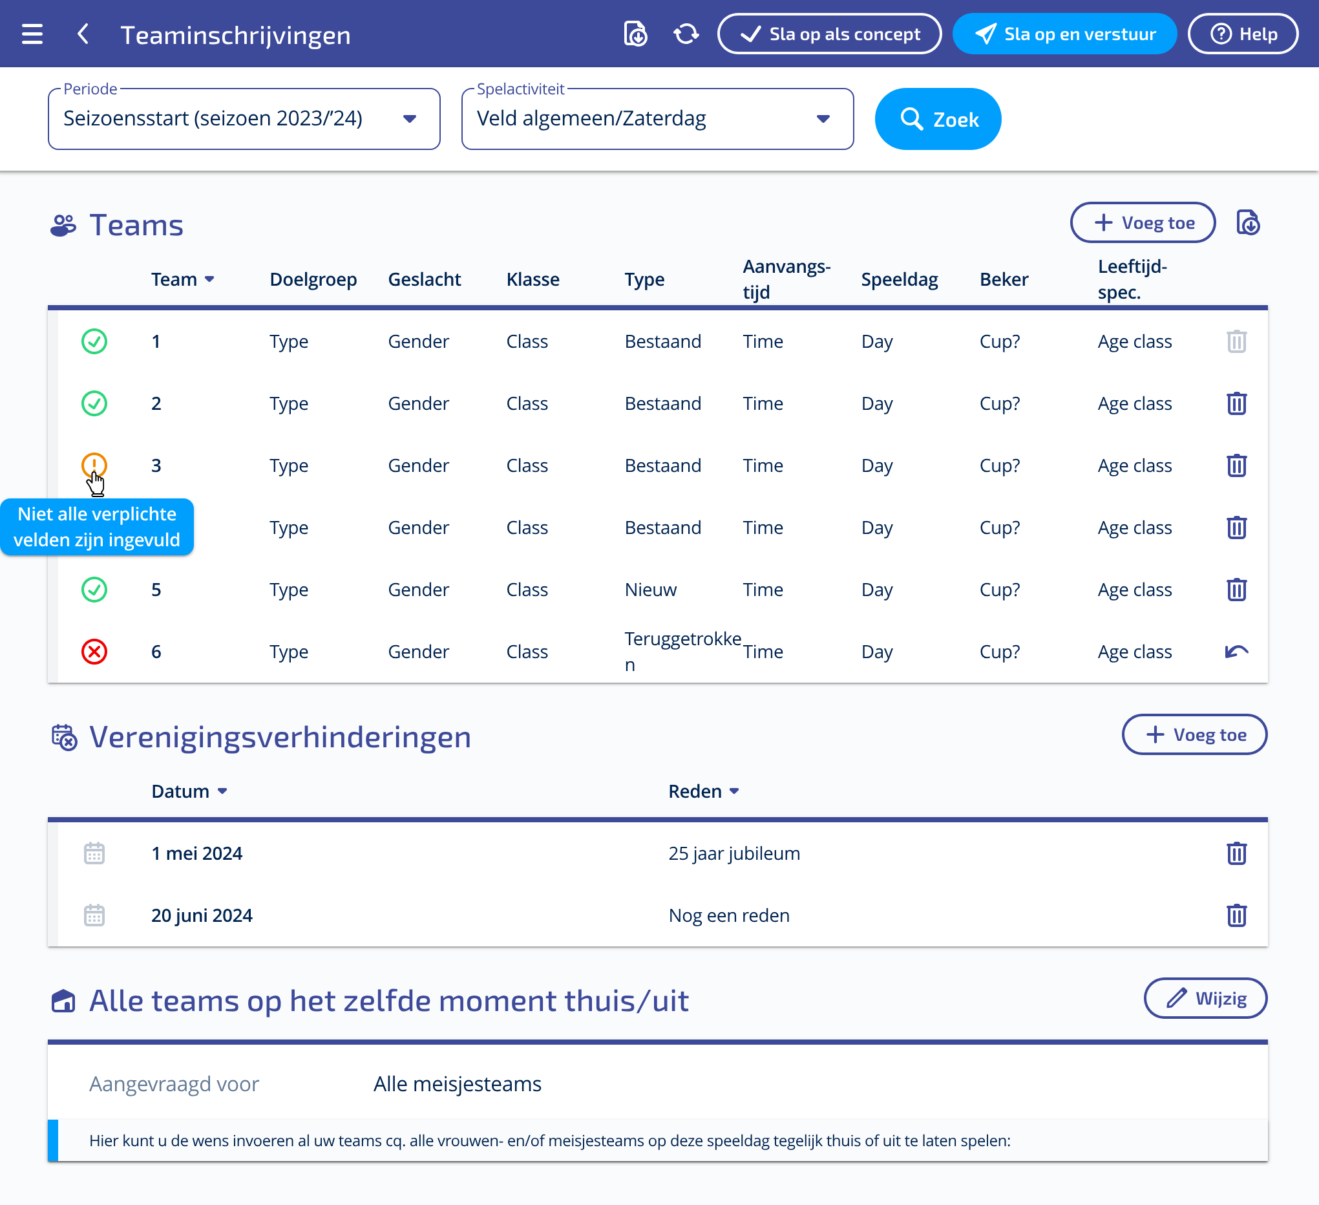The image size is (1319, 1205).
Task: Click the header download document icon
Action: [x=635, y=34]
